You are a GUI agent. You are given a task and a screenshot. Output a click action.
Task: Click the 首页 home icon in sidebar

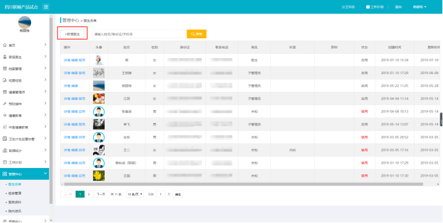(4, 45)
